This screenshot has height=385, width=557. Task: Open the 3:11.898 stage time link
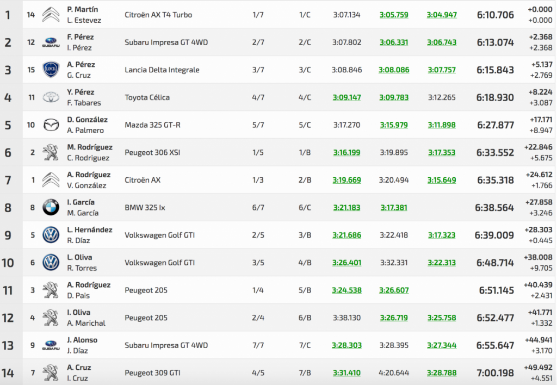(x=441, y=125)
